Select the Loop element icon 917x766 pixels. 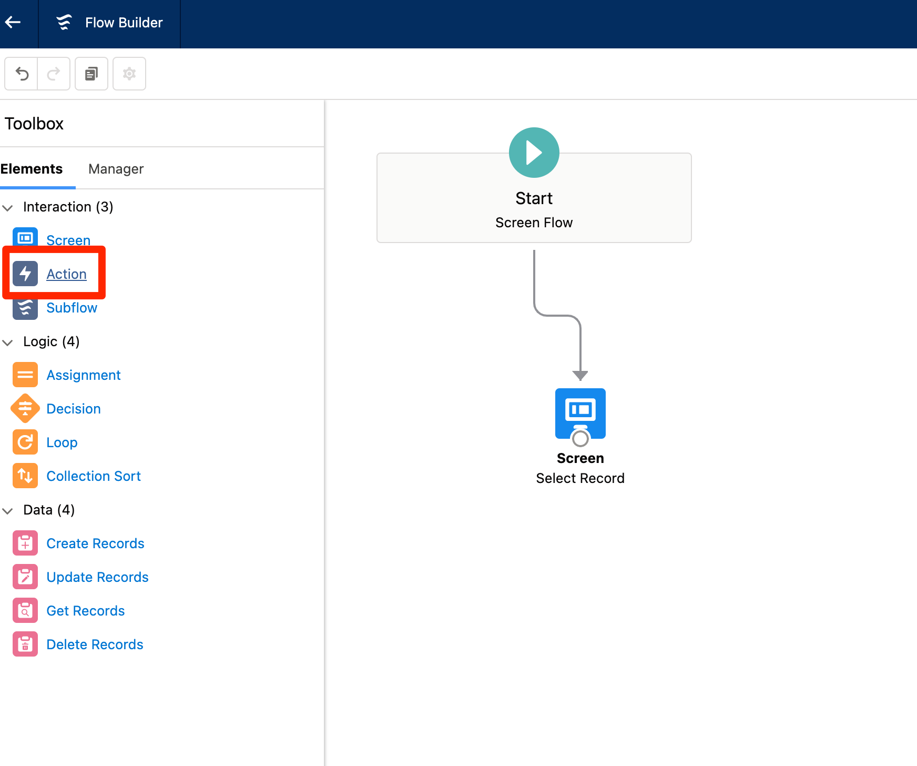[25, 442]
